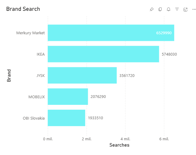Viewport: 196px width, 155px height.
Task: Click the Searches axis title
Action: pos(119,145)
